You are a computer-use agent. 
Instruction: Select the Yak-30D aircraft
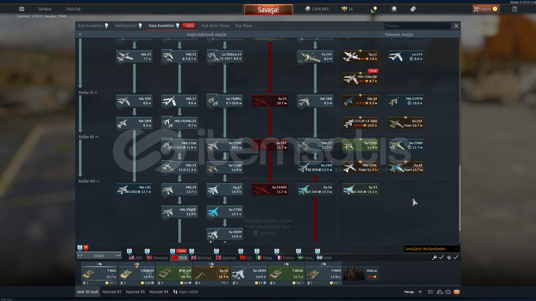(134, 101)
